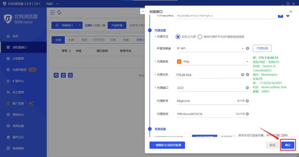Screen dimensions: 299x157
Task: Open 分组管理 in the sidebar menu
Action: [18, 58]
